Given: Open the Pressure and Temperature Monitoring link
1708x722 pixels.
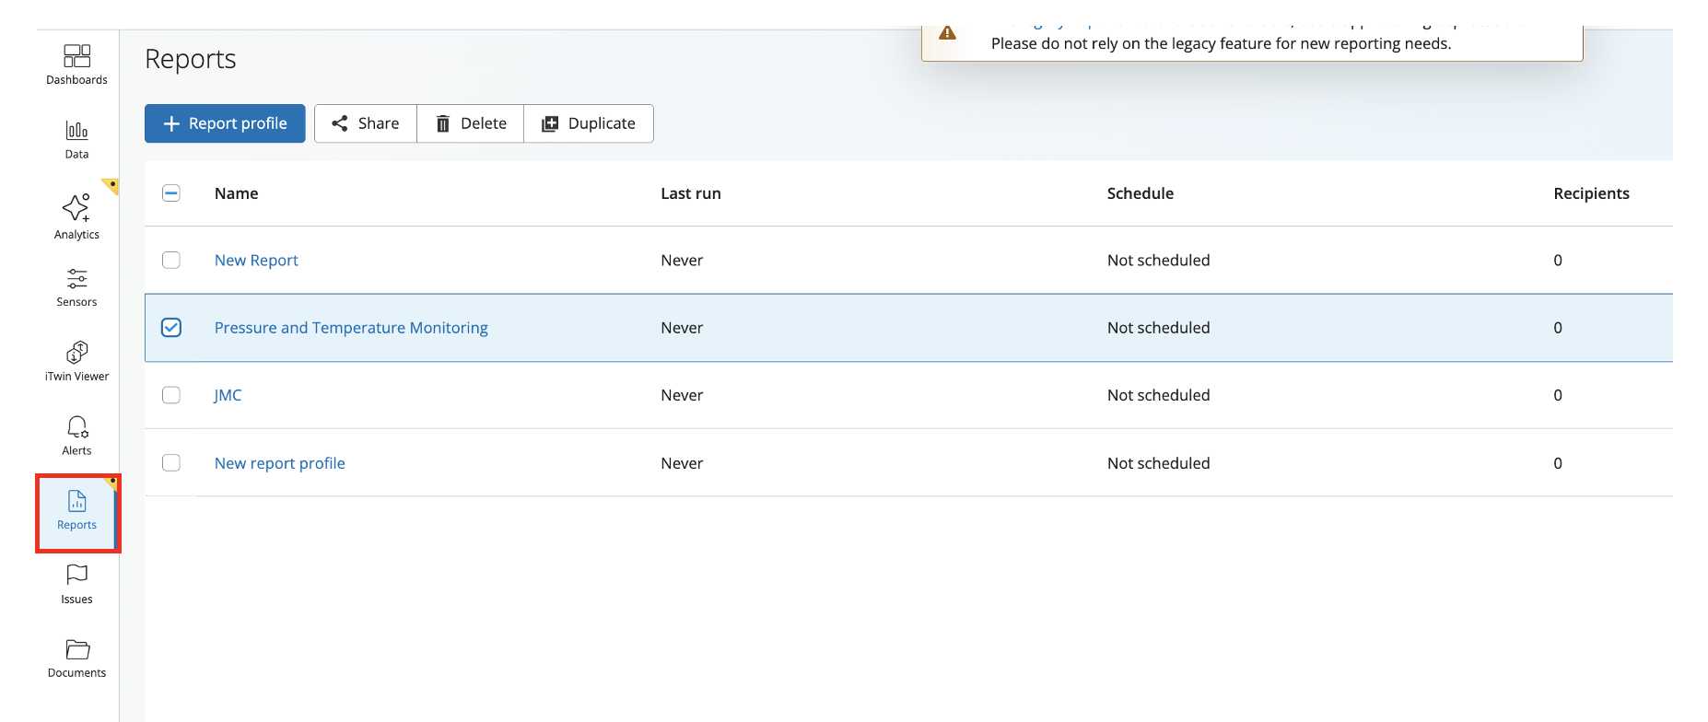Looking at the screenshot, I should (x=351, y=328).
